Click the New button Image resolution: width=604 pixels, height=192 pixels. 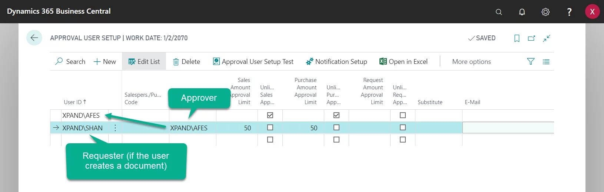[104, 62]
